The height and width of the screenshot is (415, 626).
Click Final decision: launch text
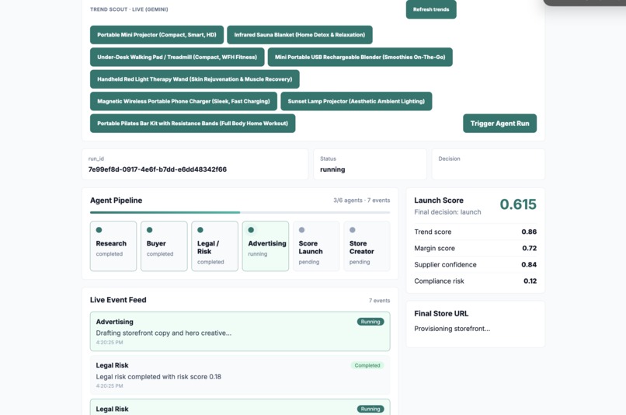[x=447, y=212]
